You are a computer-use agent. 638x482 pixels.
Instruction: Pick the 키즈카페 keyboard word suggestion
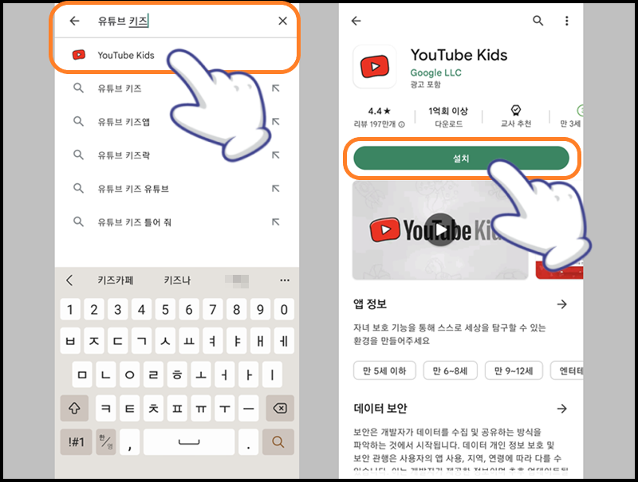coord(116,280)
